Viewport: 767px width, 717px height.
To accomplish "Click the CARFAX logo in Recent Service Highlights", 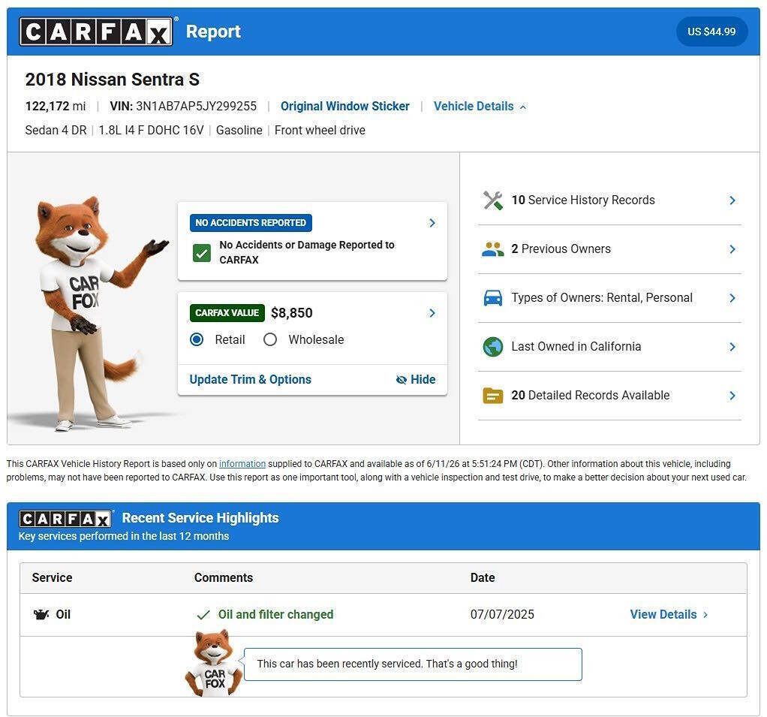I will click(x=65, y=519).
